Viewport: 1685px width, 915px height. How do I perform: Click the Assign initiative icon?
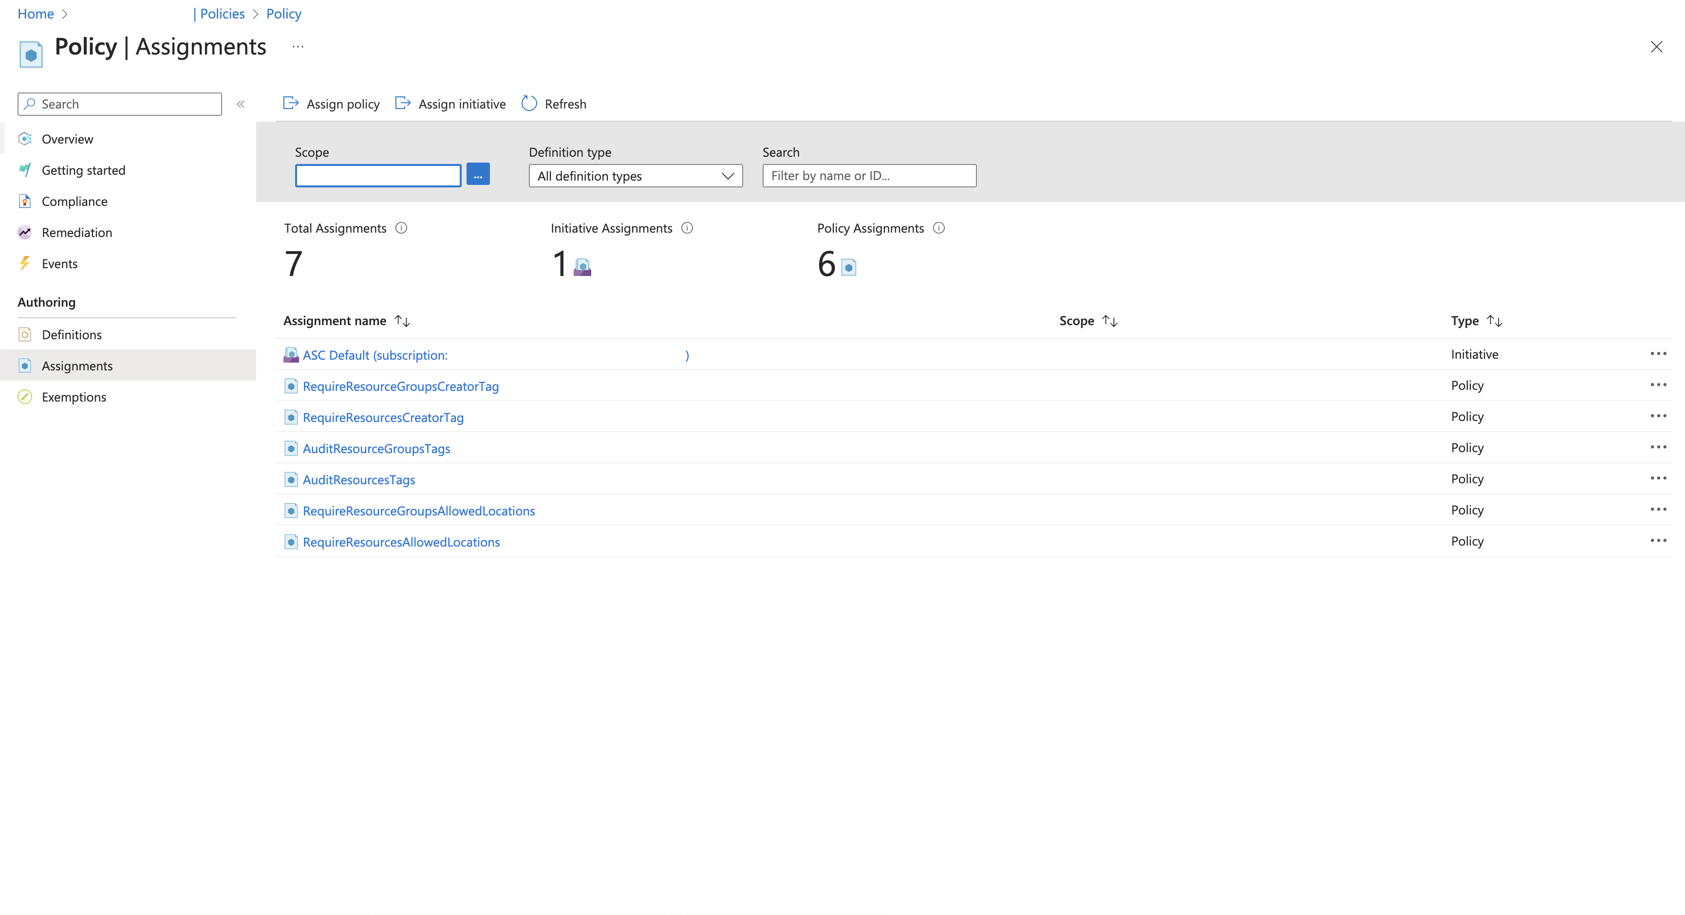click(403, 103)
